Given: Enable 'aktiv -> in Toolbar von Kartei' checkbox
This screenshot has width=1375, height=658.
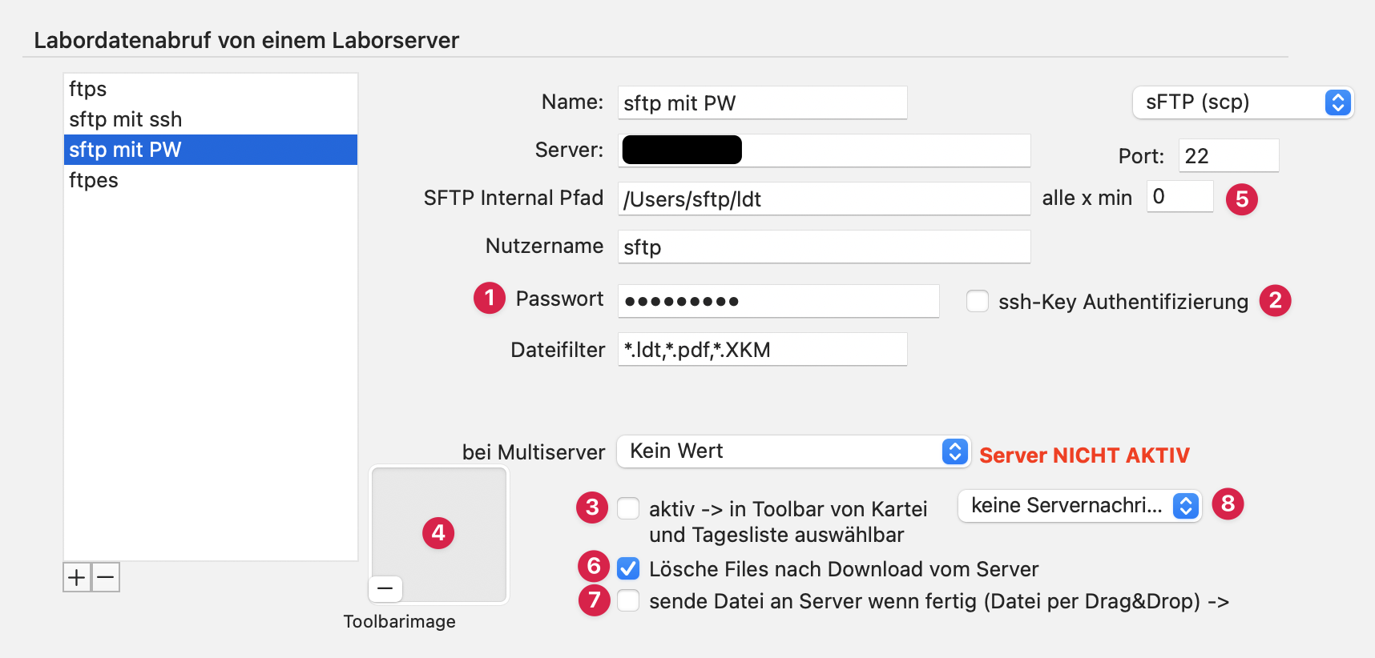Looking at the screenshot, I should coord(628,508).
